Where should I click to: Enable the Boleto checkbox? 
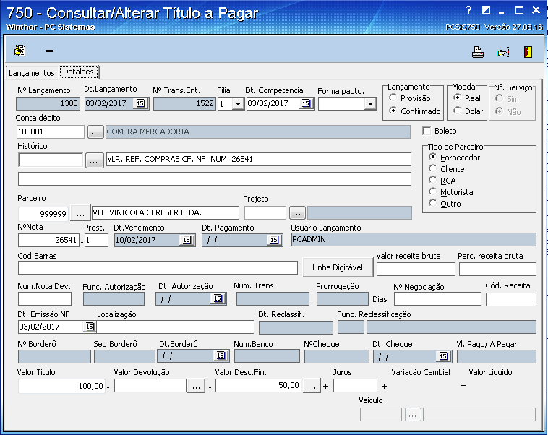coord(427,131)
